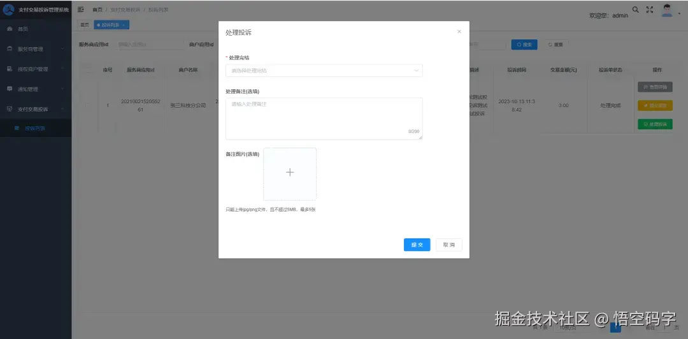688x339 pixels.
Task: Click page 1 in the pagination
Action: tap(615, 327)
